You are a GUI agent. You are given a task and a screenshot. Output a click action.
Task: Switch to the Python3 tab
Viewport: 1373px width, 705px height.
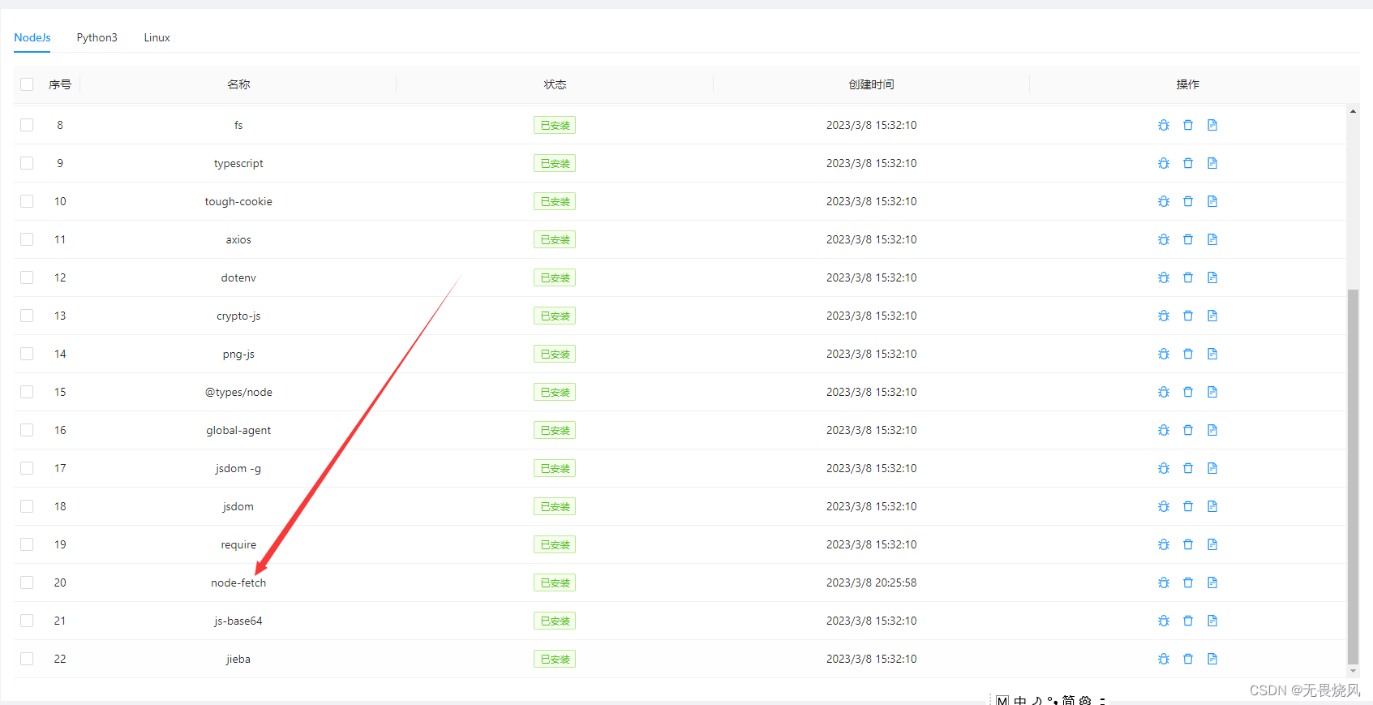point(97,37)
